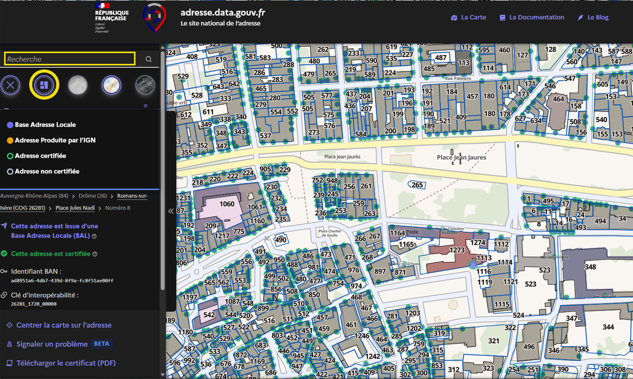The height and width of the screenshot is (379, 633).
Task: Switch to the light vector basemap thumbnail
Action: (78, 85)
